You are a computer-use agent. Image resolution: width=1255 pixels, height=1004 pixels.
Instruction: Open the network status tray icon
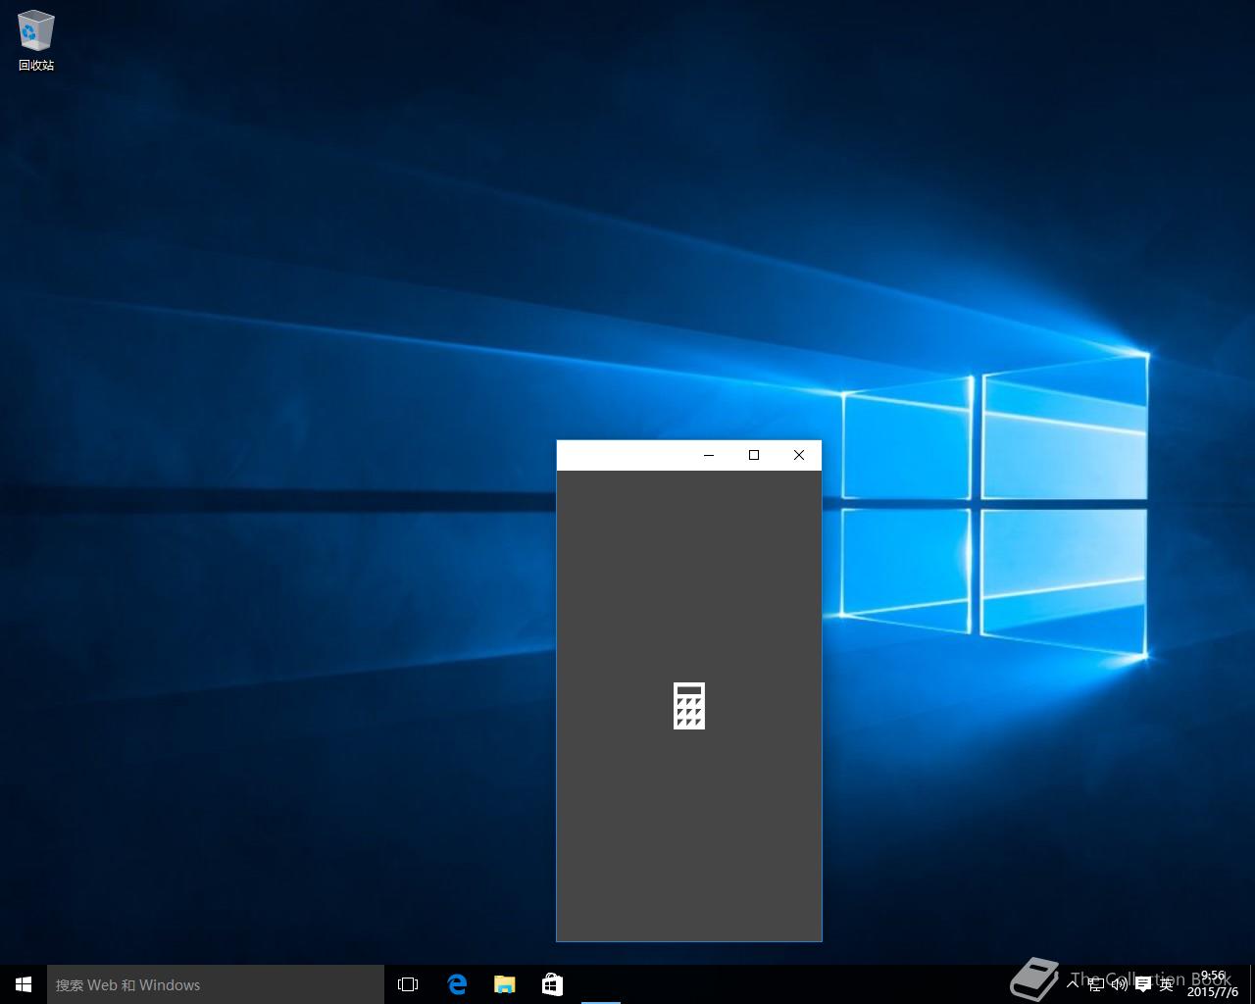[x=1096, y=984]
